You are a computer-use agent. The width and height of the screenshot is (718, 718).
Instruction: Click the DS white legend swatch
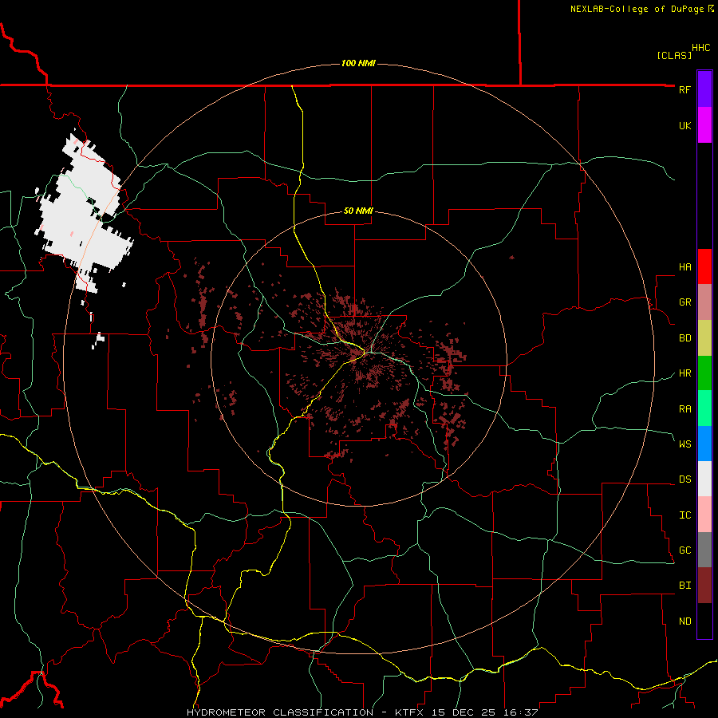tap(704, 479)
